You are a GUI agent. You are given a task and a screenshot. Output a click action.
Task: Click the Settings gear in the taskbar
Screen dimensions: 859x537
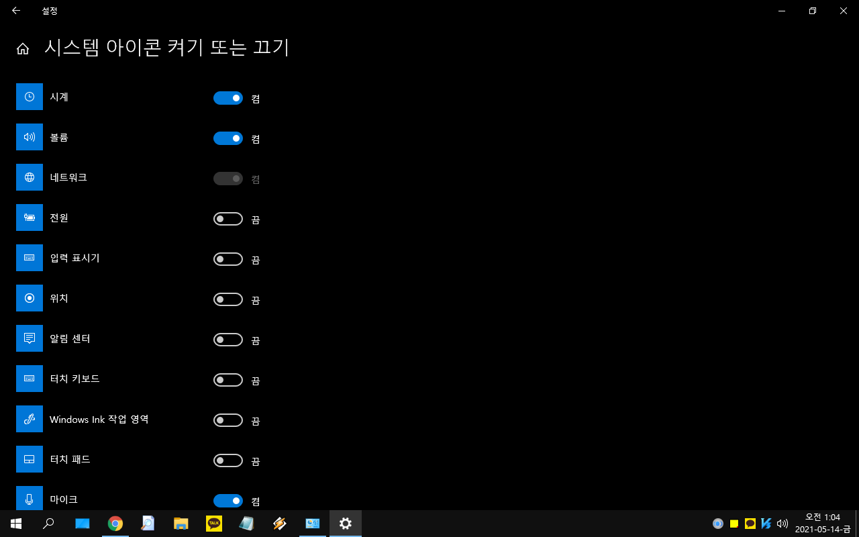[346, 524]
